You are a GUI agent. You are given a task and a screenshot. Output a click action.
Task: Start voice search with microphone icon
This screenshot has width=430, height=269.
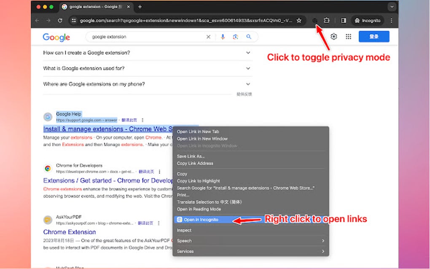coord(223,37)
